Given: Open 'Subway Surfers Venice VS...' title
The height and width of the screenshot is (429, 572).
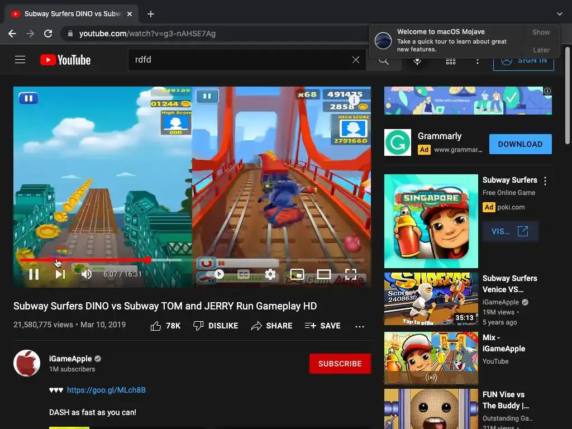Looking at the screenshot, I should coord(509,284).
